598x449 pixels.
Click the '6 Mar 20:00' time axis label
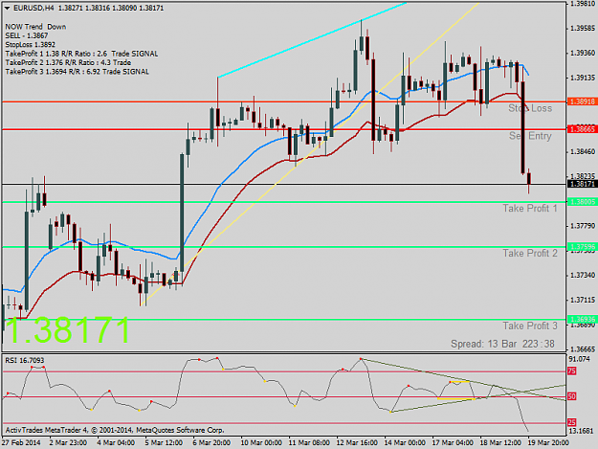(x=211, y=443)
